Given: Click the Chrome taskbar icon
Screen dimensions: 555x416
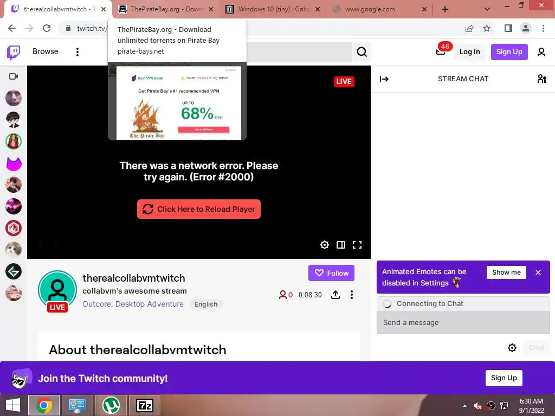Looking at the screenshot, I should point(44,405).
